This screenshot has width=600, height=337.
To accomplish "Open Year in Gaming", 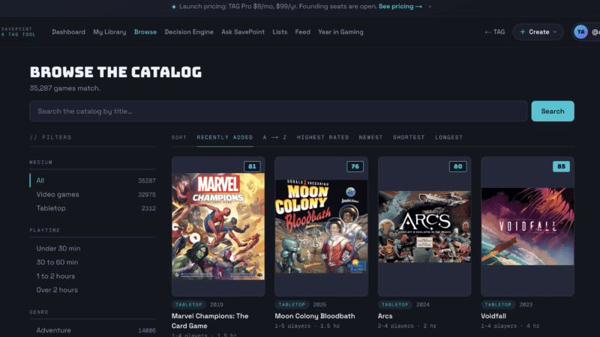I will tap(340, 31).
